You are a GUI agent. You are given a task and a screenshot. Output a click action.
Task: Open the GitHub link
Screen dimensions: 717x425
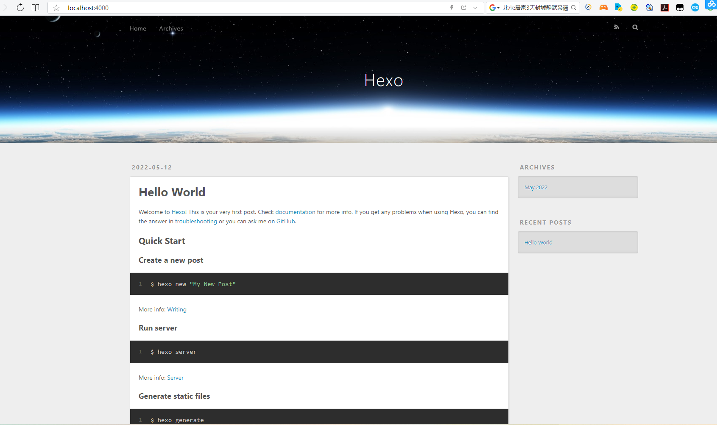[x=286, y=221]
